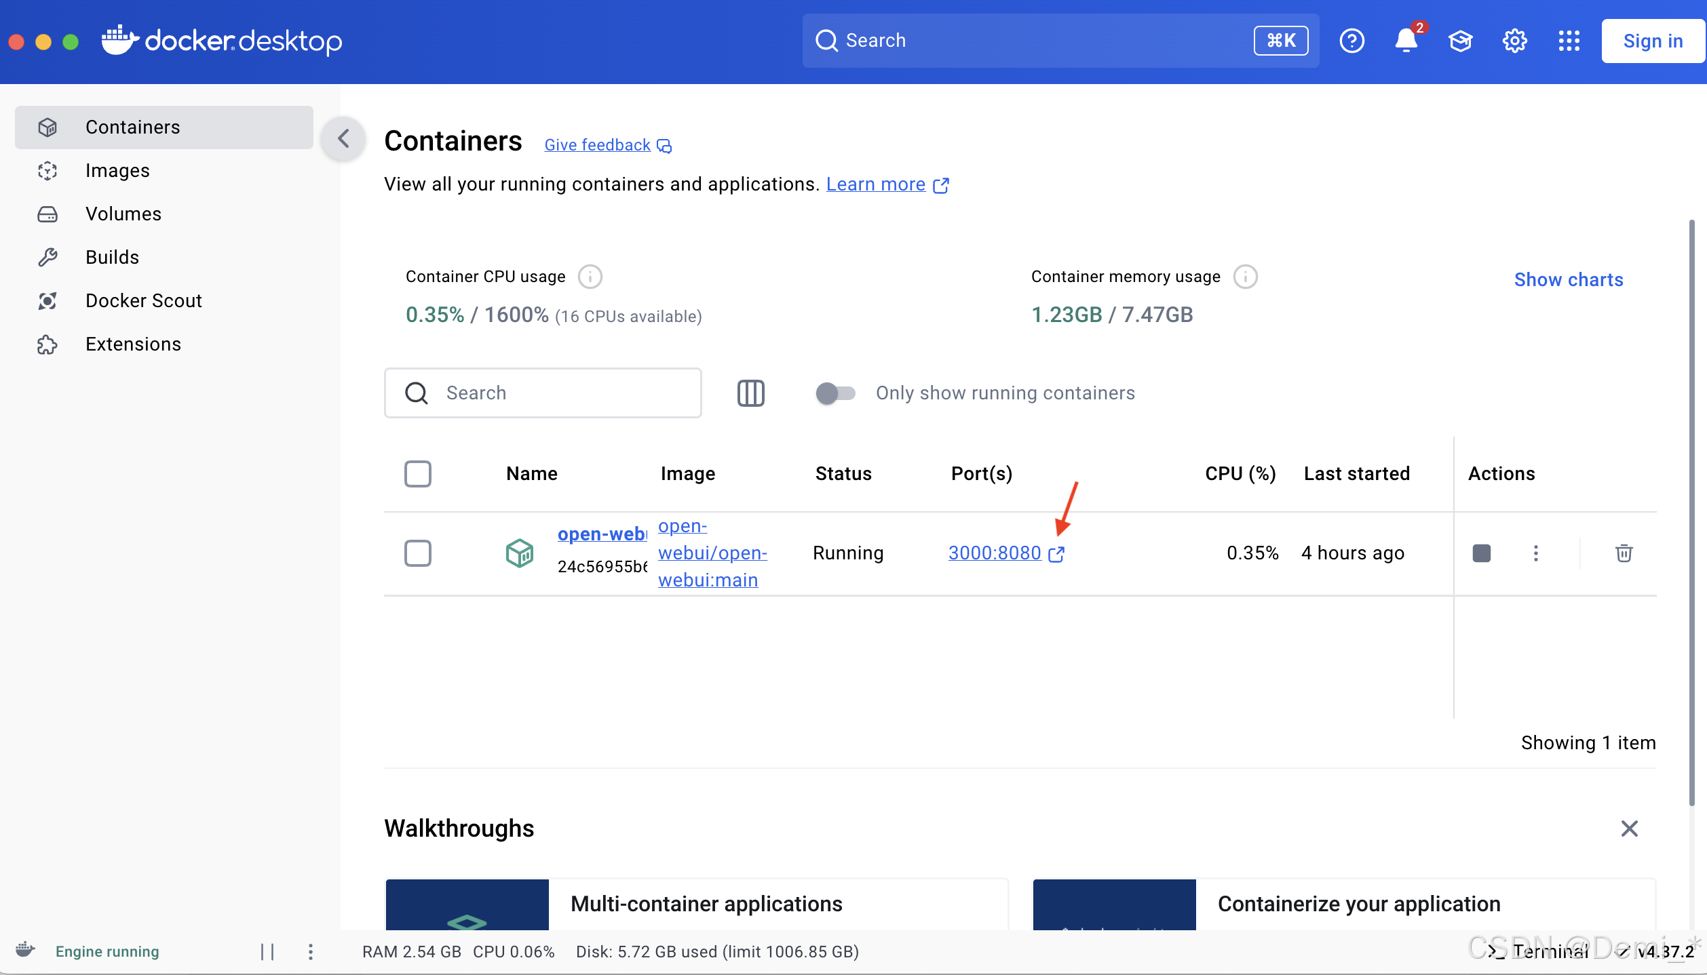This screenshot has height=975, width=1707.
Task: Click the help question mark icon
Action: 1351,41
